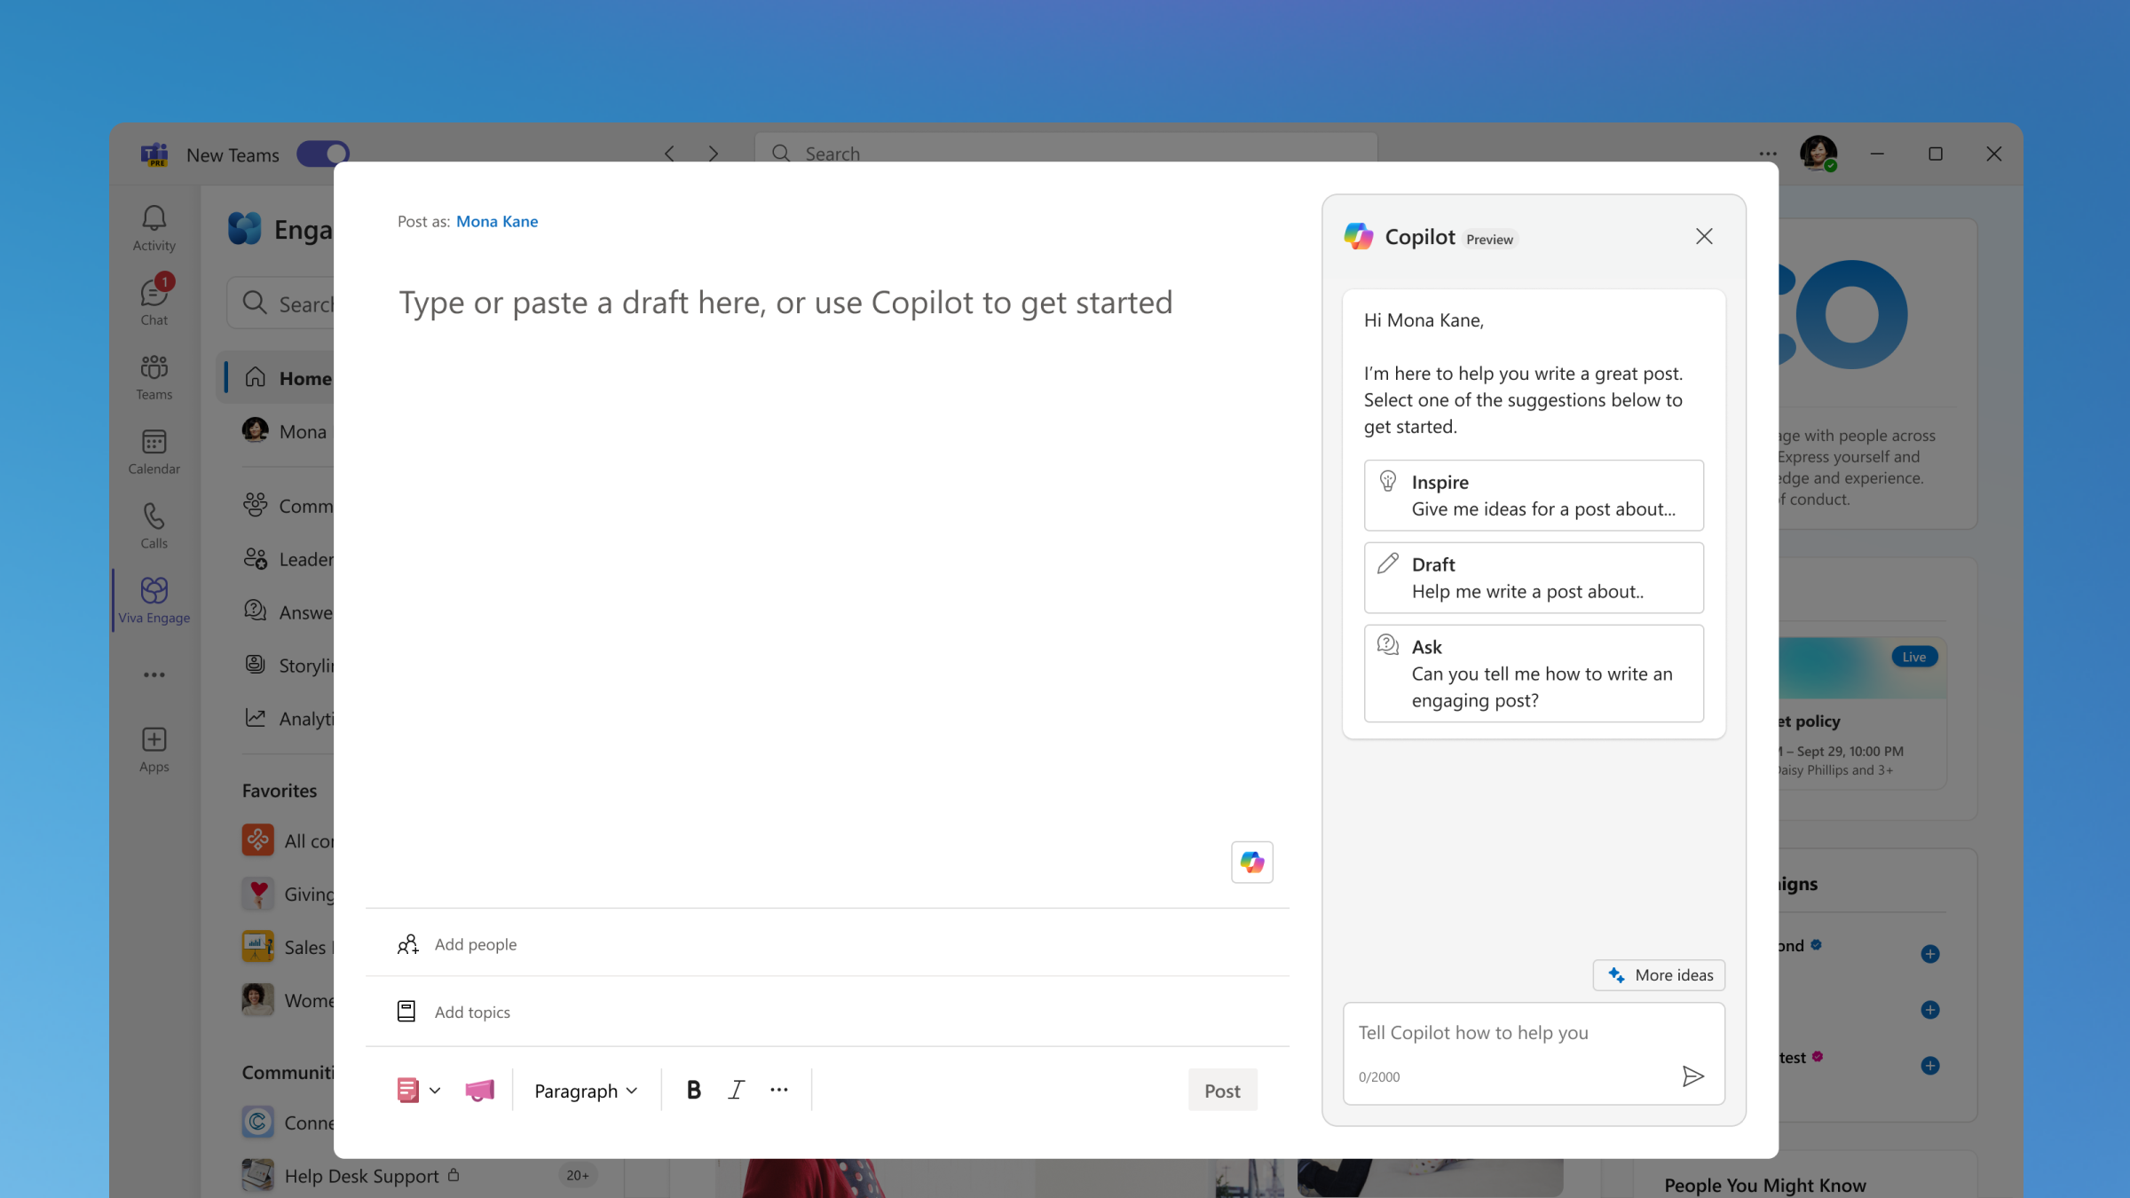Click Mona Kane name link to edit
Viewport: 2130px width, 1198px height.
[496, 221]
